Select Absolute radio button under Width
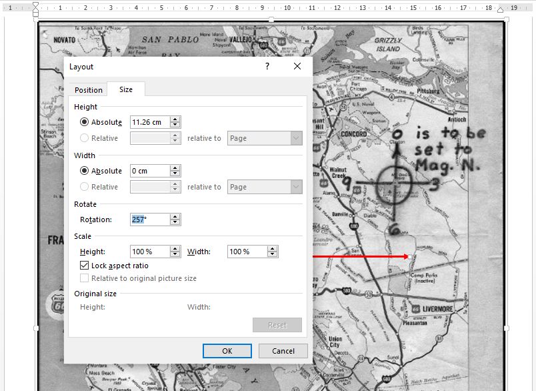Viewport: 536px width, 391px height. coord(85,171)
